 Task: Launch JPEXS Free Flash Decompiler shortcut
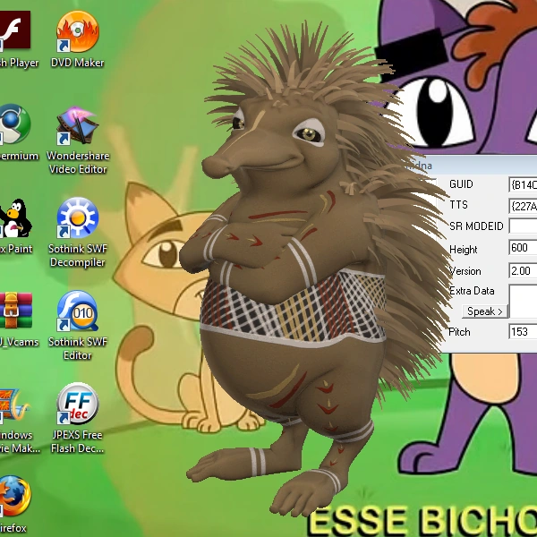[78, 405]
